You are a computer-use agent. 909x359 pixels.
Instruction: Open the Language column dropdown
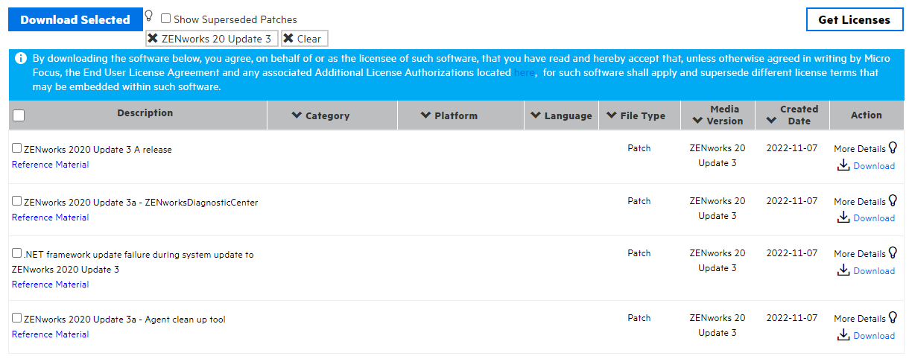click(536, 115)
